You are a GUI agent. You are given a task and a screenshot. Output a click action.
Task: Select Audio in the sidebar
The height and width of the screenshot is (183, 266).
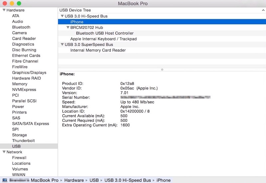point(18,22)
